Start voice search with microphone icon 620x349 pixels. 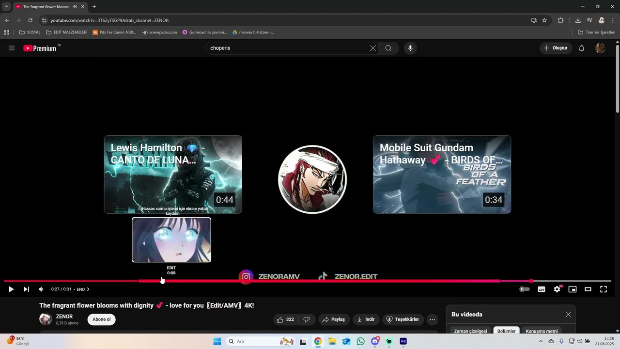(x=410, y=48)
